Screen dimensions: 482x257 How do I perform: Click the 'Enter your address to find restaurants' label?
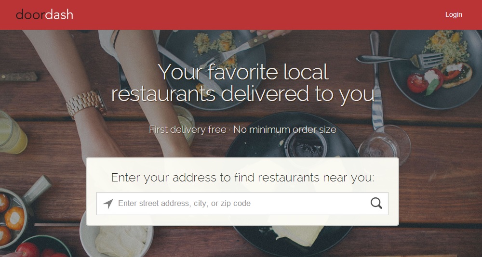[x=242, y=178]
